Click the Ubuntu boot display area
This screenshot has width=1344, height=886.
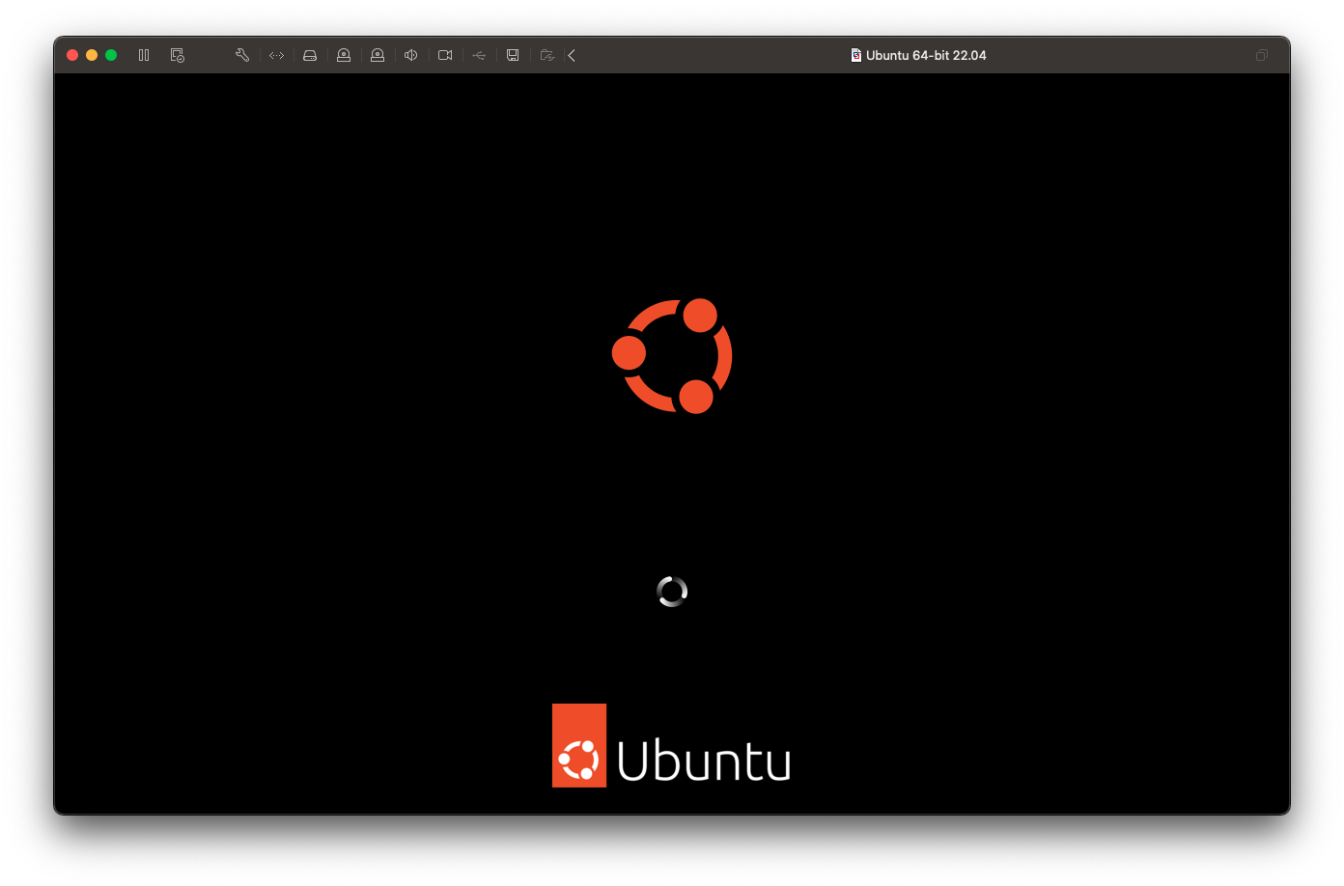coord(672,444)
